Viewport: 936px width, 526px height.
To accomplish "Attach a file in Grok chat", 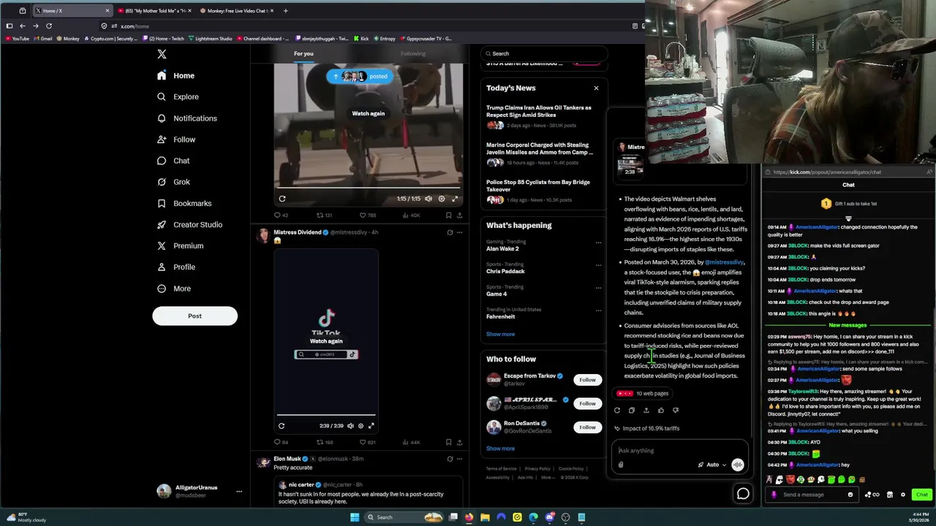I will (x=621, y=465).
